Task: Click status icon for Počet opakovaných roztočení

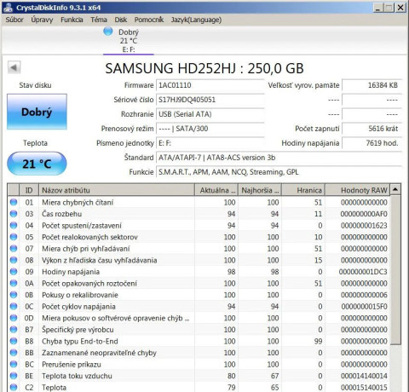Action: coord(14,283)
